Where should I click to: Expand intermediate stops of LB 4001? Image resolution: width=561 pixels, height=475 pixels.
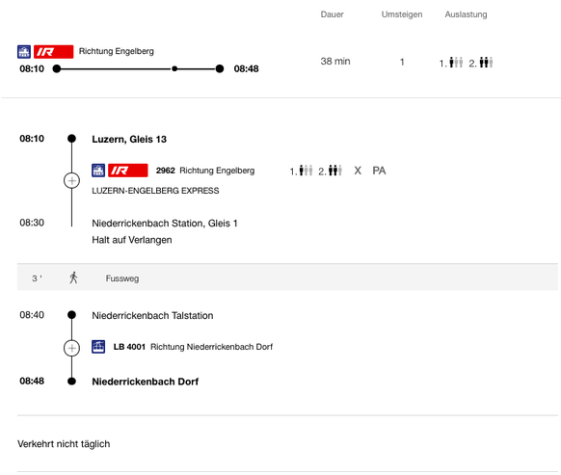click(x=71, y=348)
